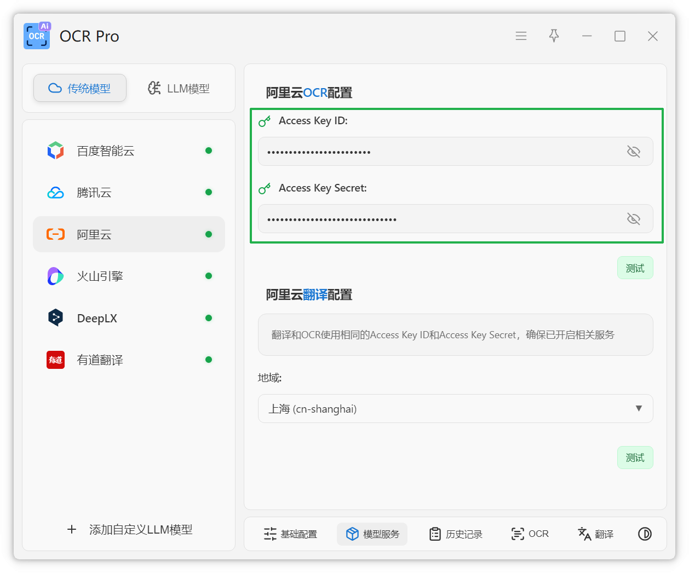Pin the window with the pin icon
Viewport: 689px width, 573px height.
[554, 36]
